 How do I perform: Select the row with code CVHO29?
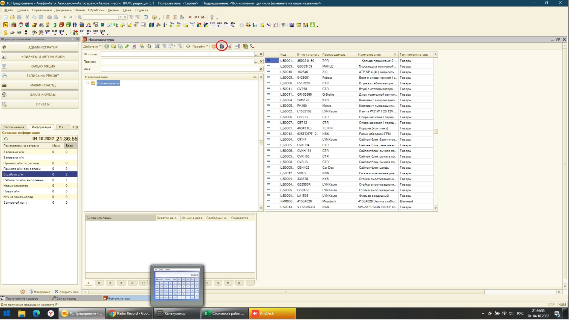[349, 83]
